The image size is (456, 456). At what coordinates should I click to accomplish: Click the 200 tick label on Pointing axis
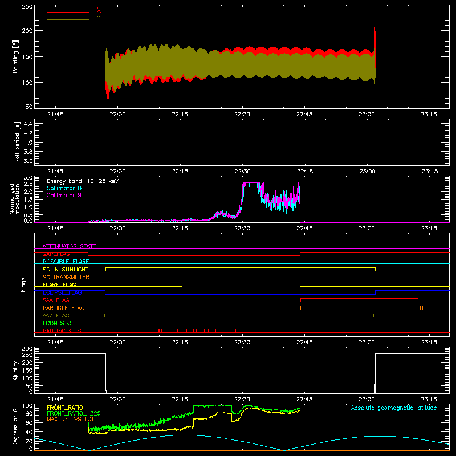tap(27, 31)
